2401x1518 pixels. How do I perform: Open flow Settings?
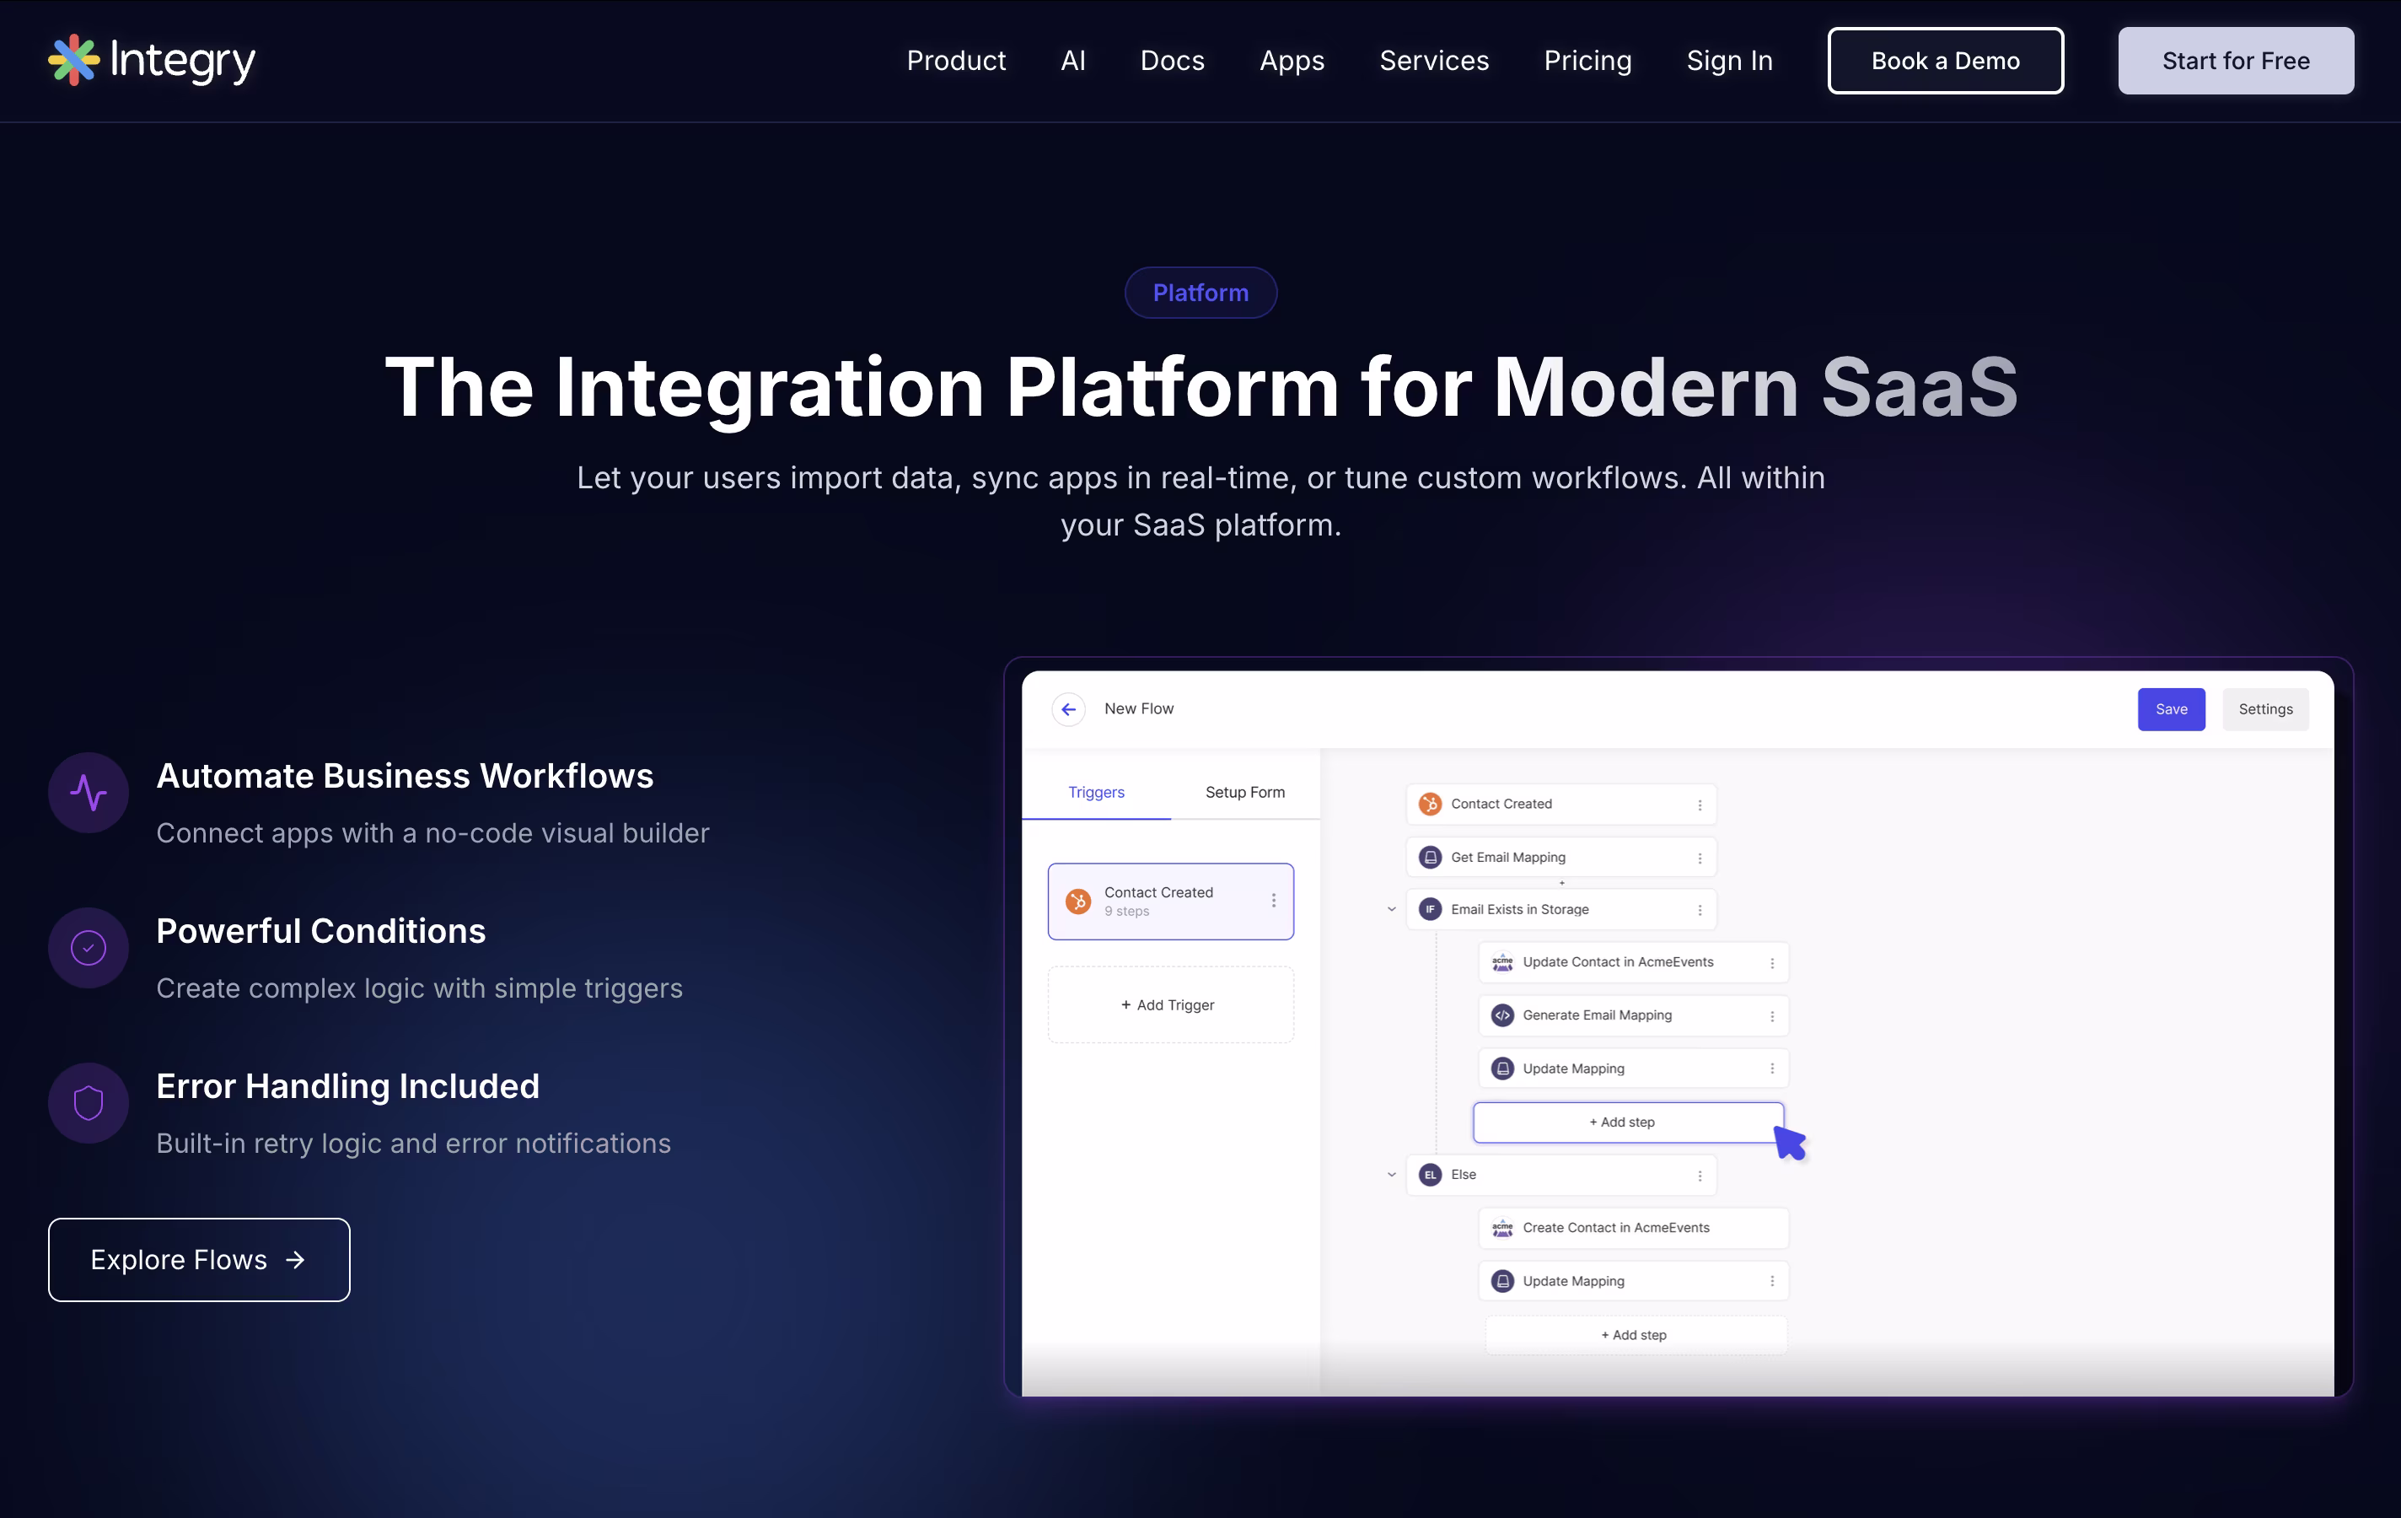click(2264, 709)
